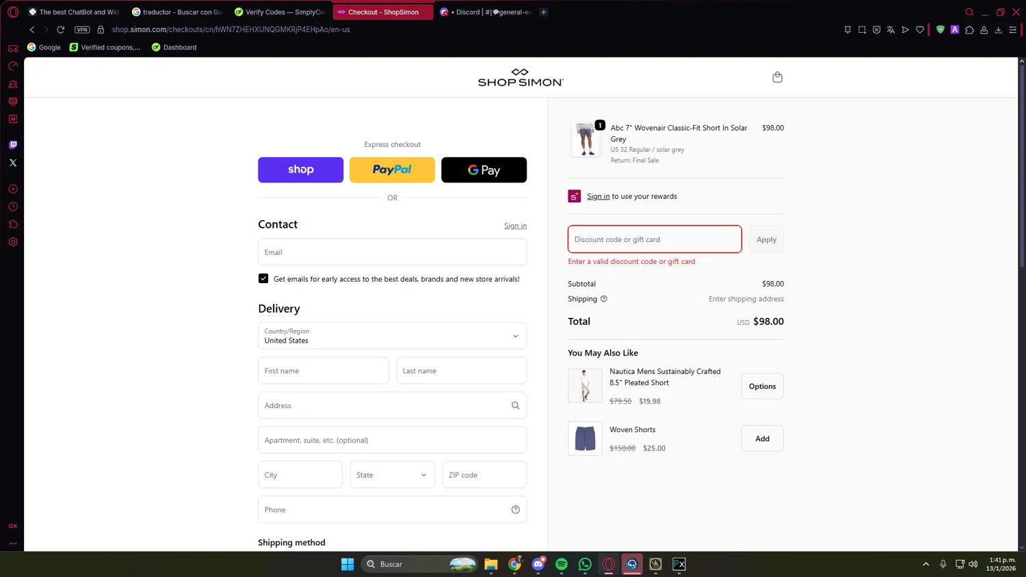This screenshot has height=577, width=1026.
Task: Click the taskbar volume speaker icon
Action: pyautogui.click(x=973, y=564)
